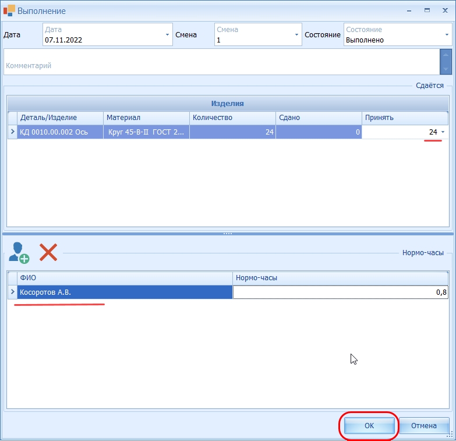Minimize the Выполнение window
The image size is (456, 441).
click(409, 10)
